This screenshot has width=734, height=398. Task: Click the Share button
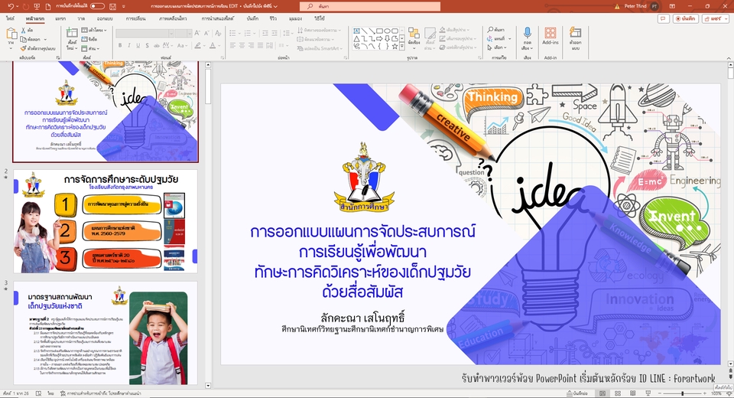pos(715,18)
